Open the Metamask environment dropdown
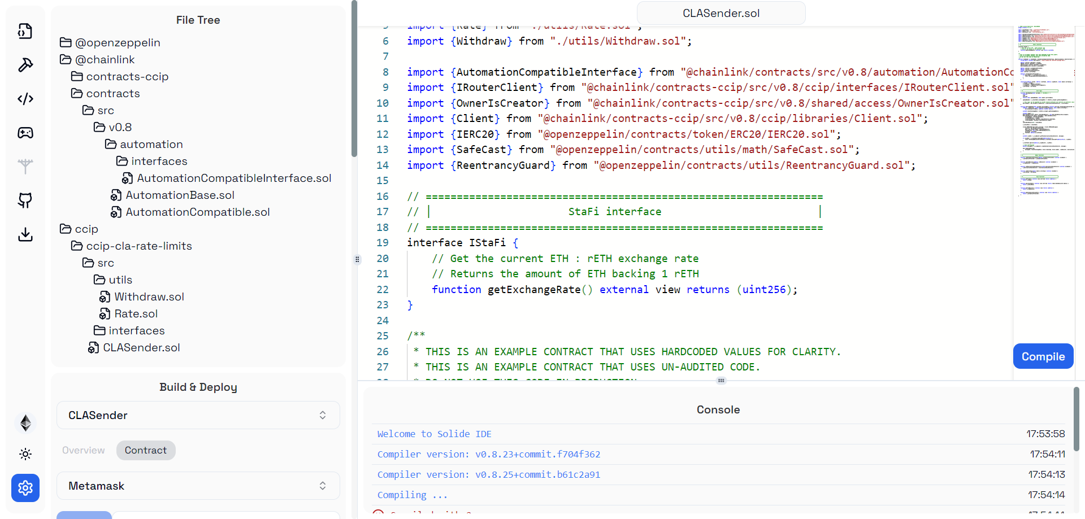The width and height of the screenshot is (1085, 519). pyautogui.click(x=198, y=486)
